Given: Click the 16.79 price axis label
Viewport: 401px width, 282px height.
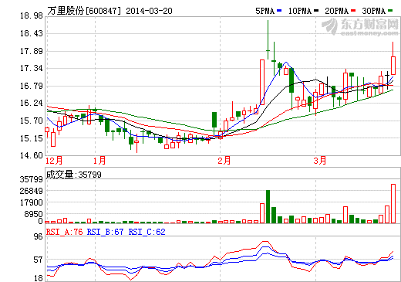Looking at the screenshot, I should pyautogui.click(x=32, y=86).
